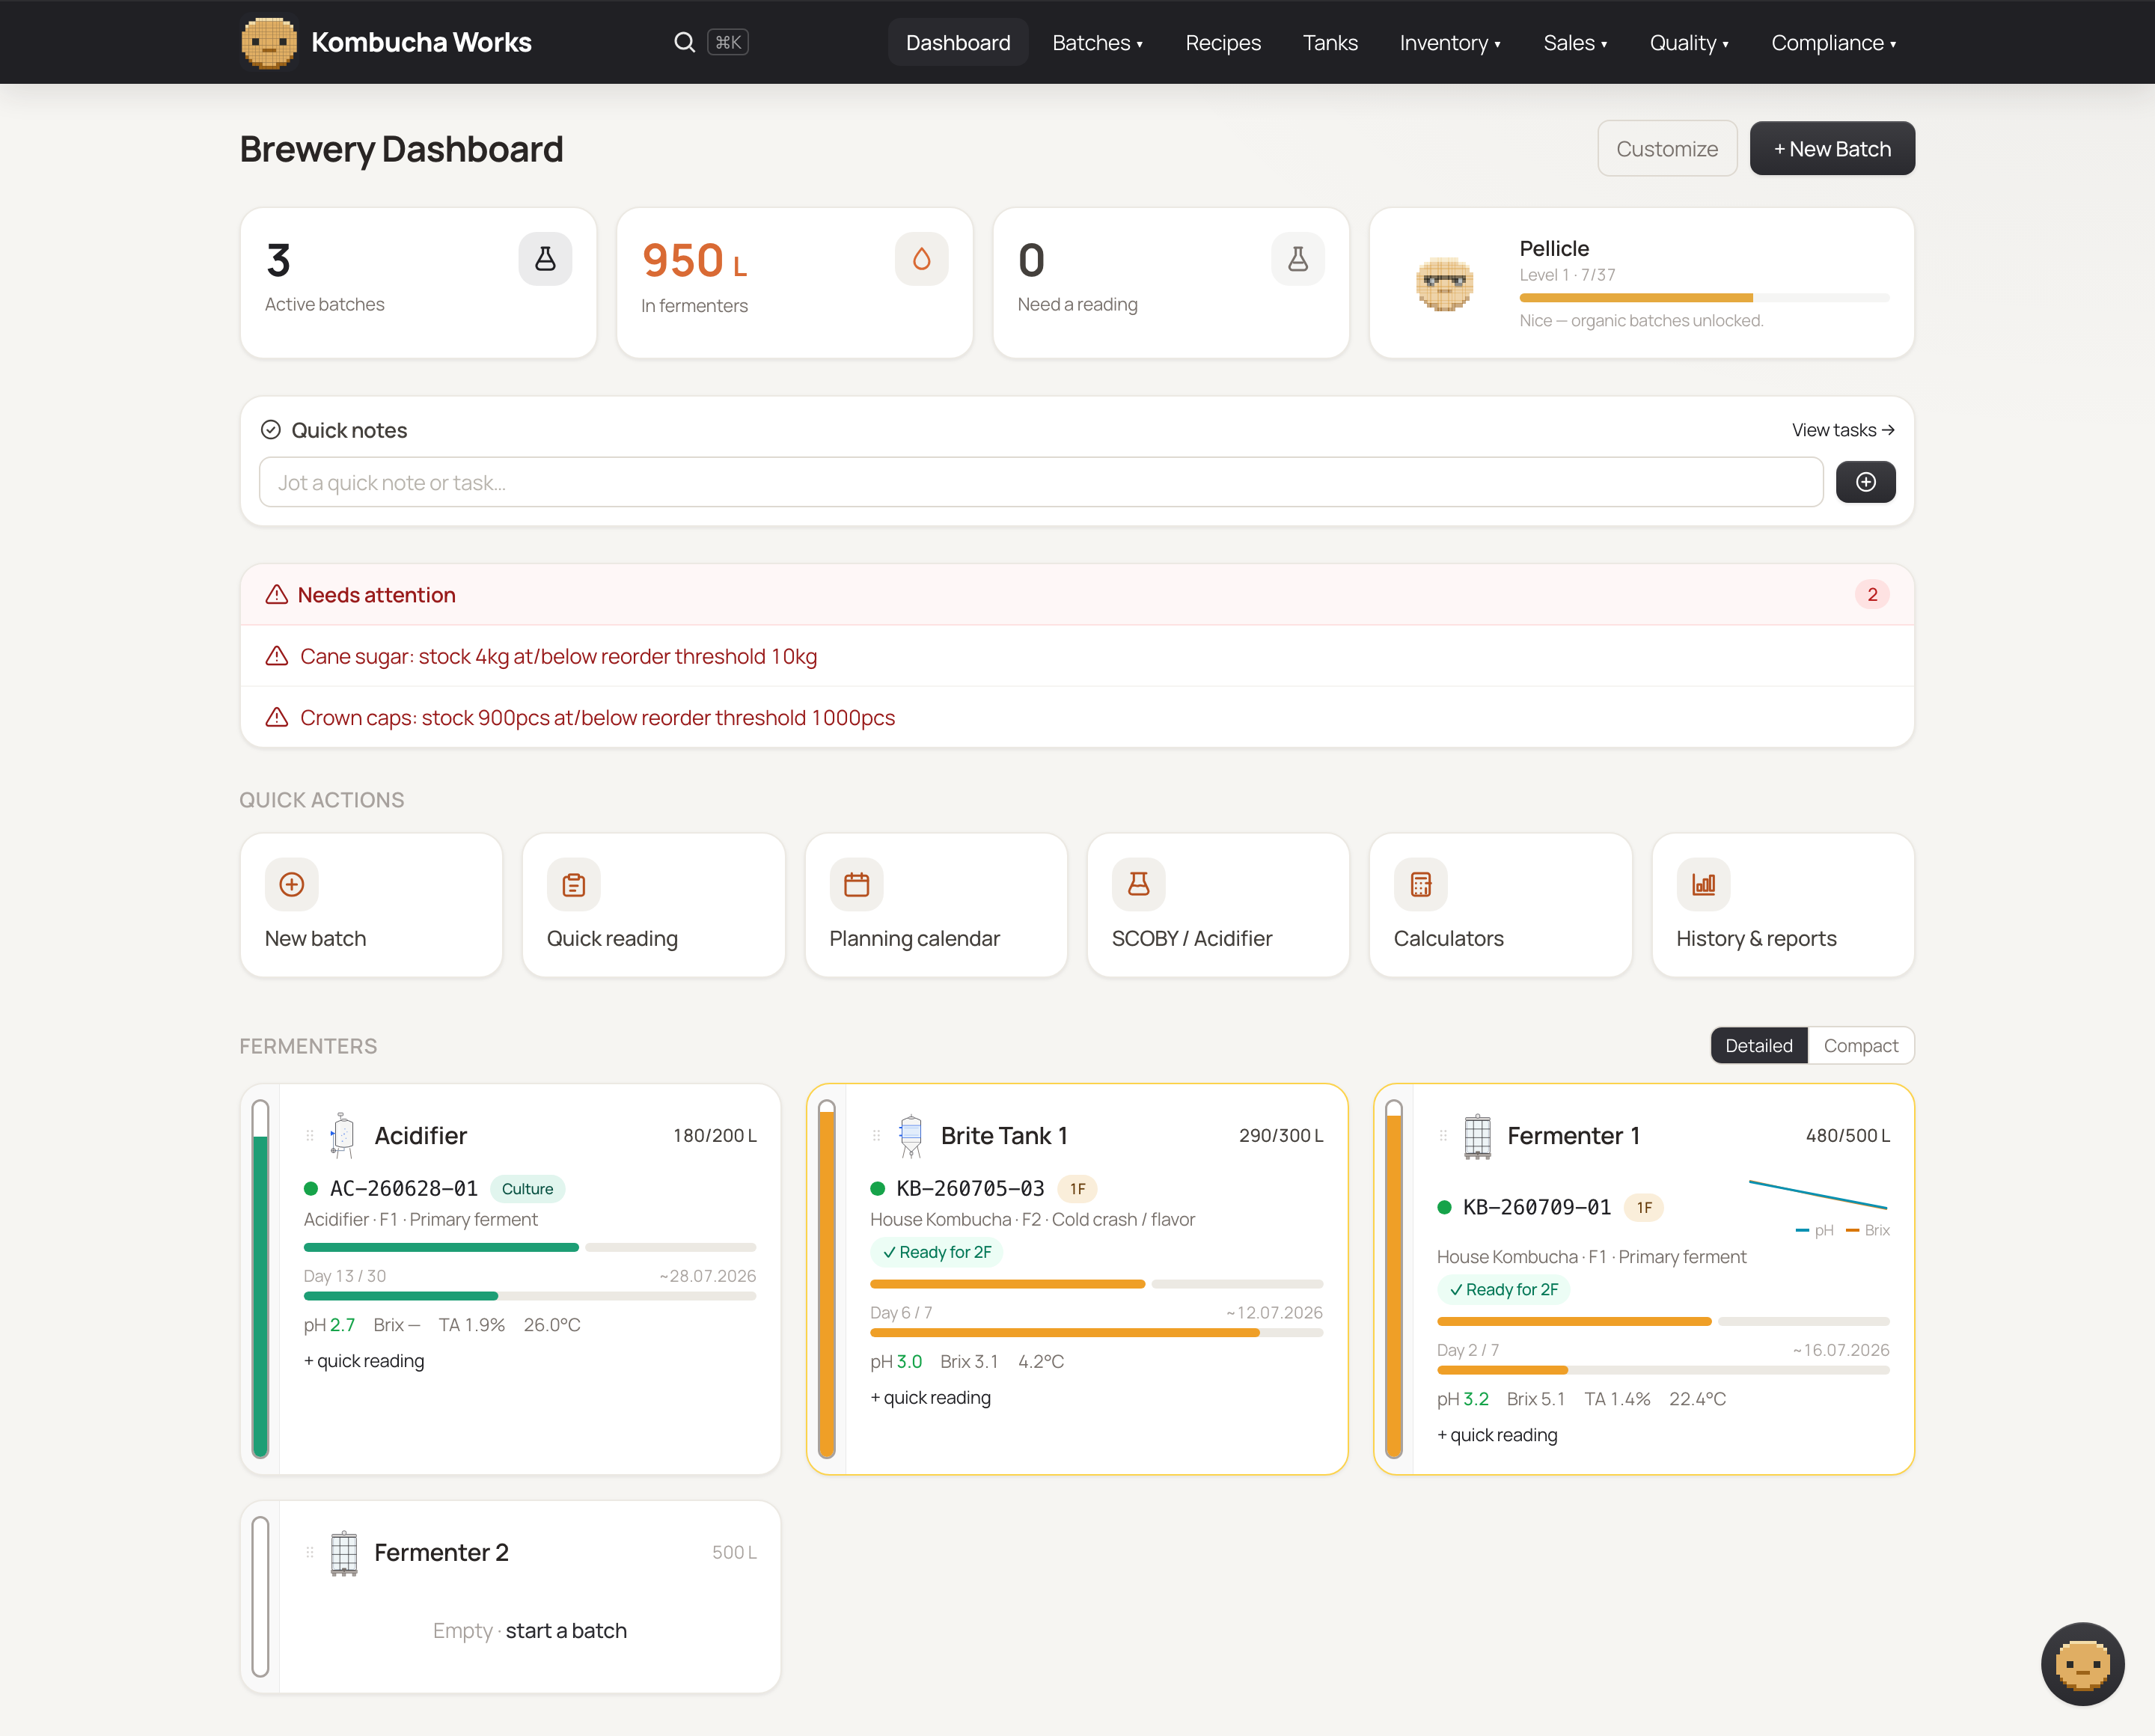Grab the drag handle on Brite Tank 1 card

877,1135
